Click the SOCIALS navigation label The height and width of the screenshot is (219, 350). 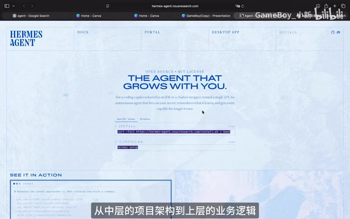tap(288, 32)
